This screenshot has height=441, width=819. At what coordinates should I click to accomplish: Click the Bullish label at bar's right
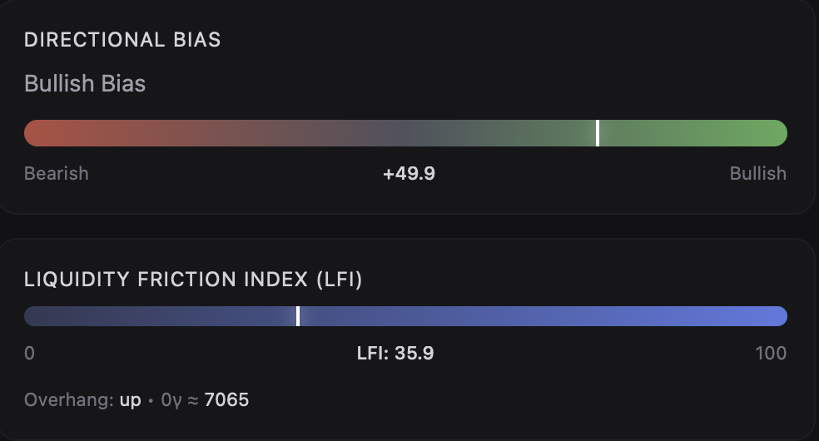coord(757,173)
